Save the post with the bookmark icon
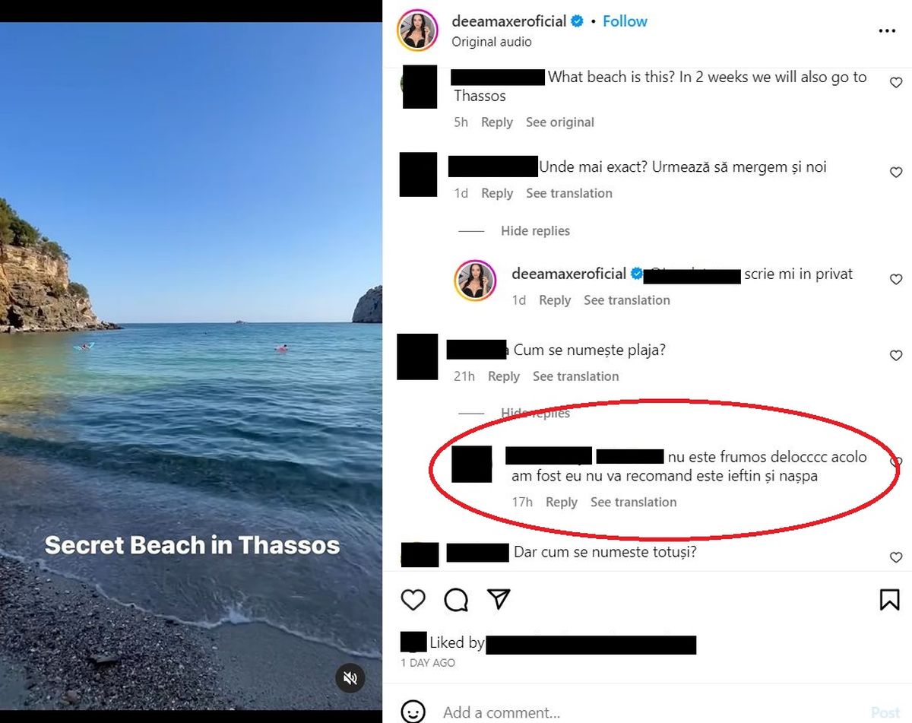912x723 pixels. [889, 600]
